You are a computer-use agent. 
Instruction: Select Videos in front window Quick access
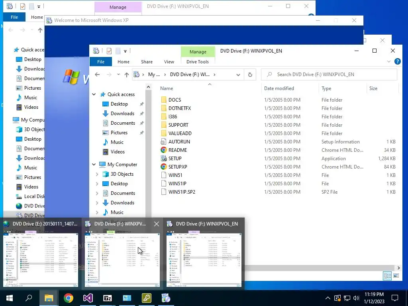coord(118,152)
